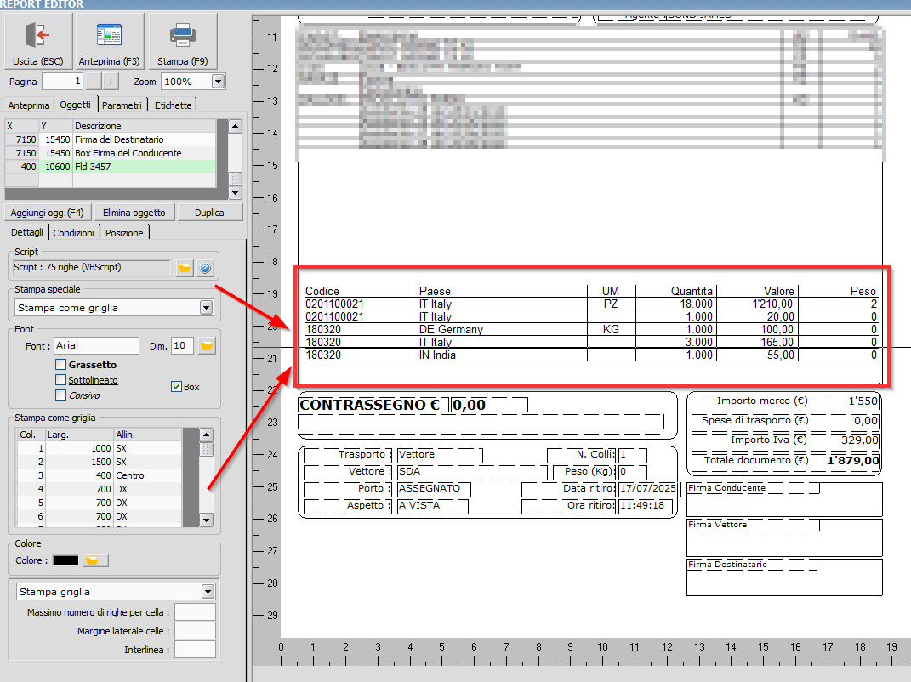Open the Stampa griglia dropdown
911x682 pixels.
(x=208, y=591)
